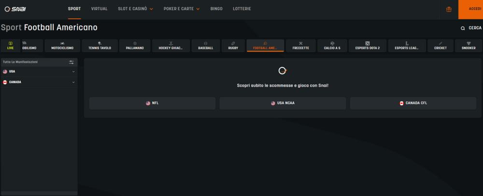Select the Baseball sport tile

coord(206,45)
